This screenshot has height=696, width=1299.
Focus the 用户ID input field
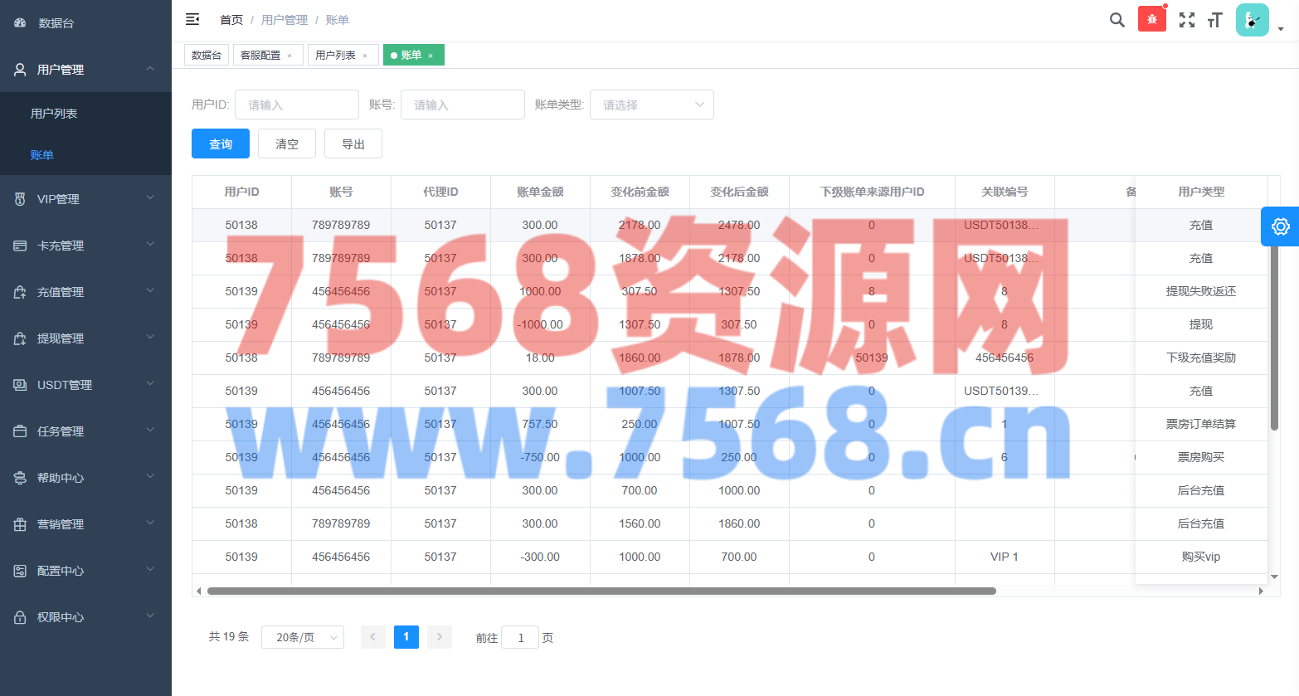pyautogui.click(x=297, y=105)
